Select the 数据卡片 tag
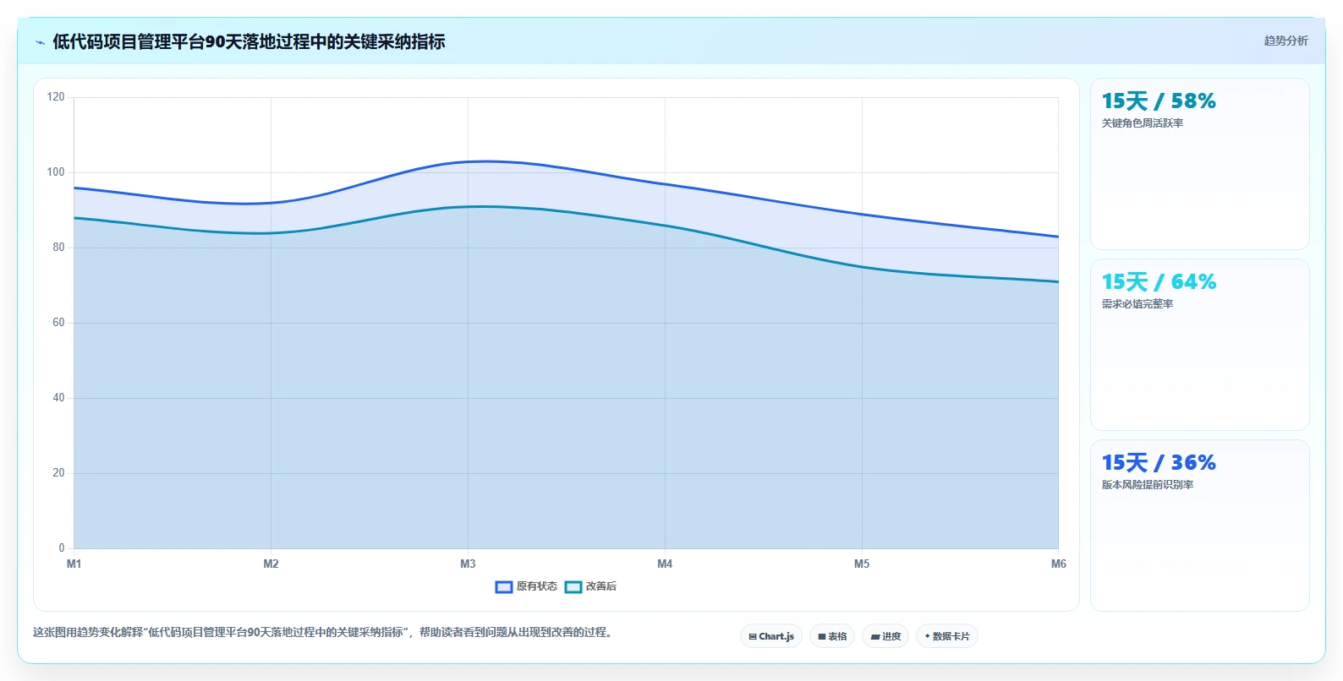 (x=947, y=636)
